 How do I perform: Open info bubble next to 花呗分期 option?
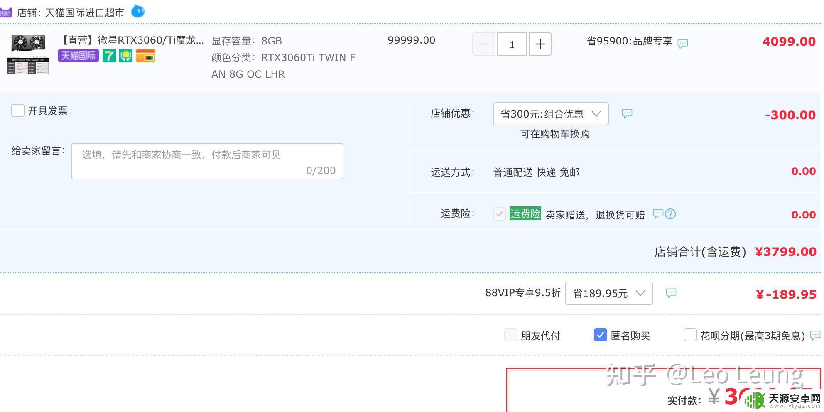tap(815, 335)
